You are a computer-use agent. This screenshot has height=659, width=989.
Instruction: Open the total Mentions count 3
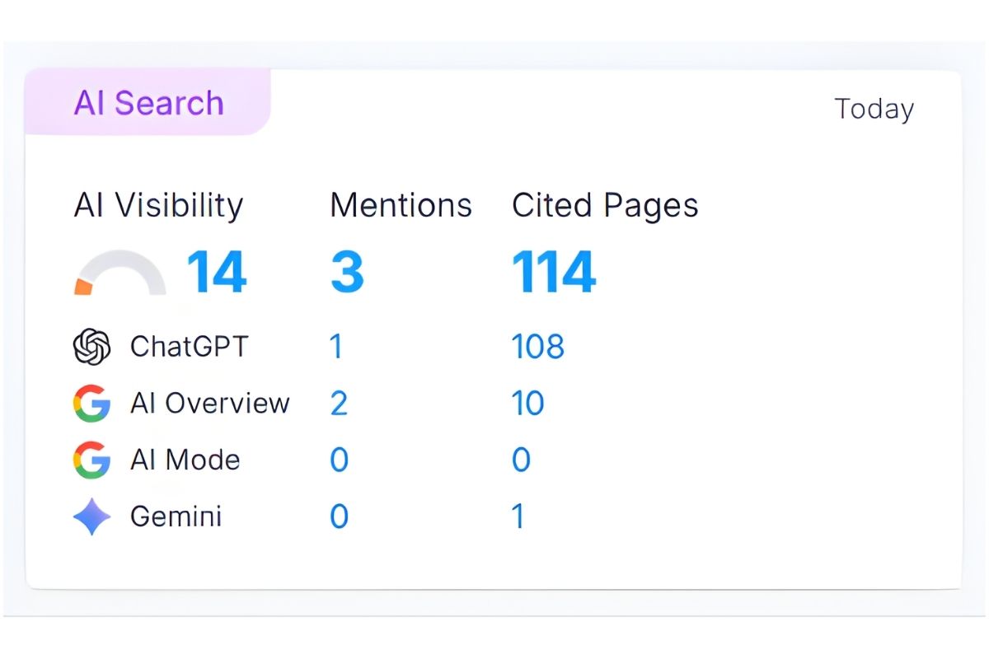[x=347, y=272]
